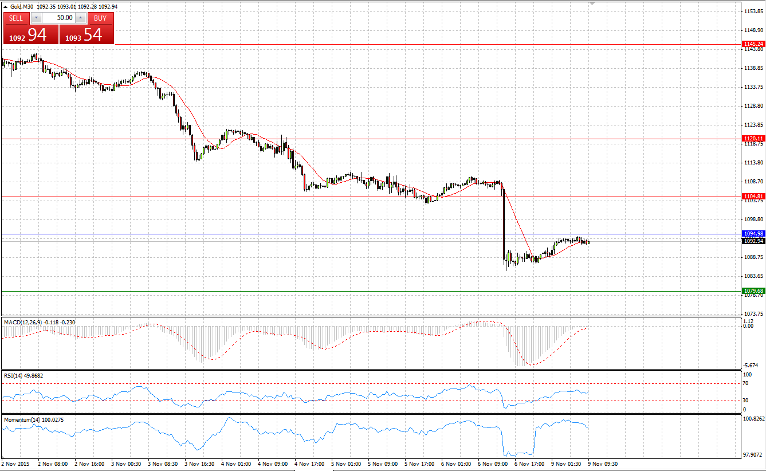Click the 9 Nov 09:30 time label
The image size is (766, 471).
coord(603,463)
